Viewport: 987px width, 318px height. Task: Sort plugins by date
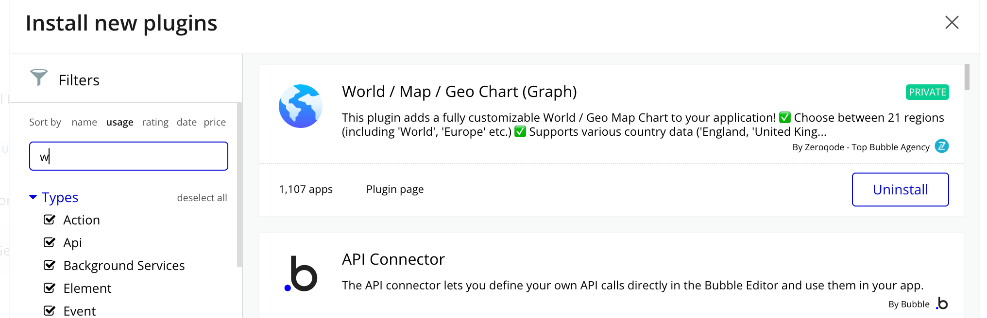pos(187,122)
